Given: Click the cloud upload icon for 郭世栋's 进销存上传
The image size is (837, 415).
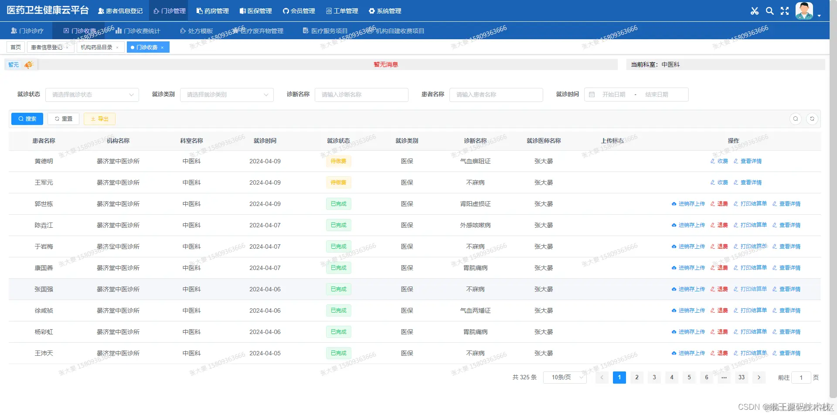Looking at the screenshot, I should pos(674,204).
